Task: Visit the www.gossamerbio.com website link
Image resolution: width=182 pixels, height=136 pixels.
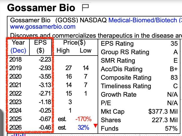Action: coord(42,27)
